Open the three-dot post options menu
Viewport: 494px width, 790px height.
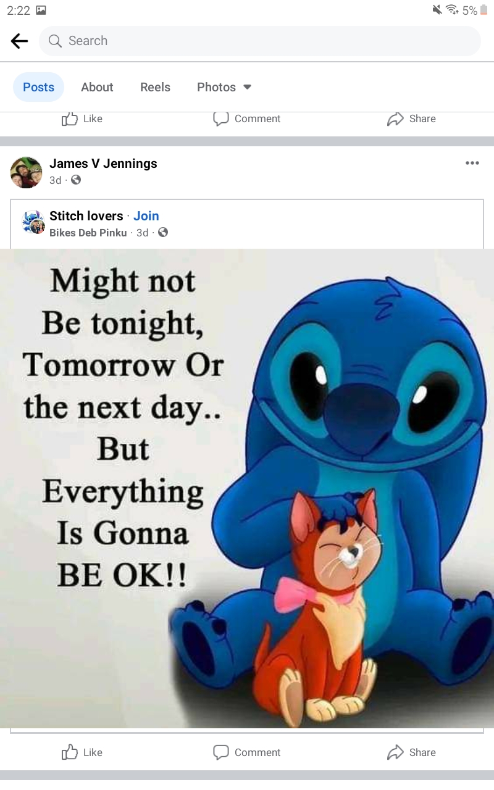click(x=472, y=163)
